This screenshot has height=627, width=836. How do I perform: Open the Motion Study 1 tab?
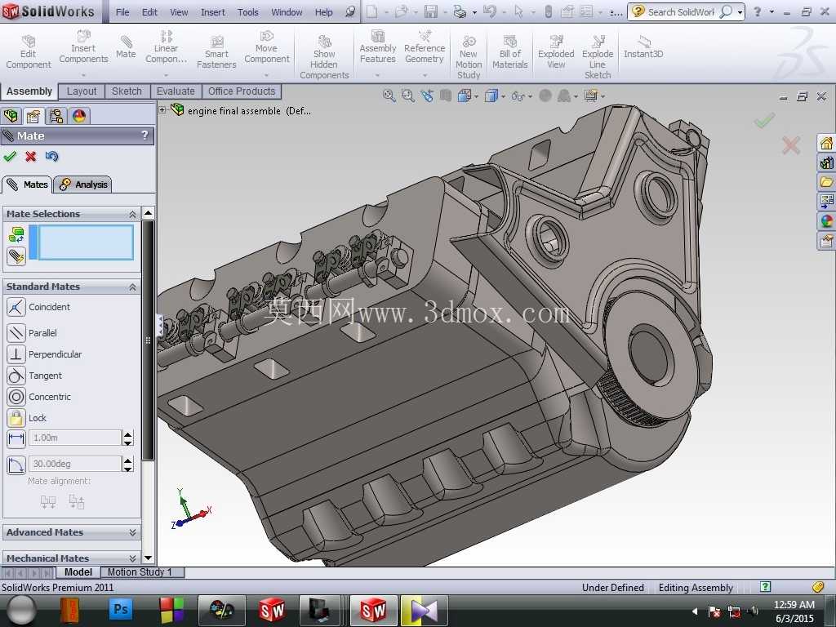coord(140,572)
